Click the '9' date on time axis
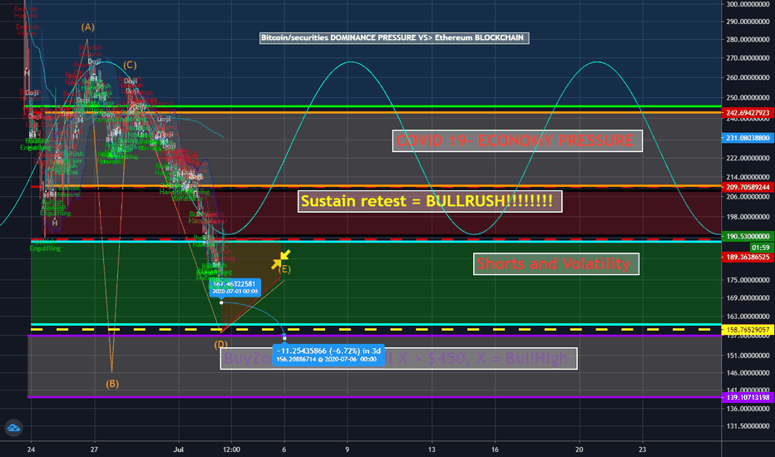The height and width of the screenshot is (457, 775). point(347,450)
